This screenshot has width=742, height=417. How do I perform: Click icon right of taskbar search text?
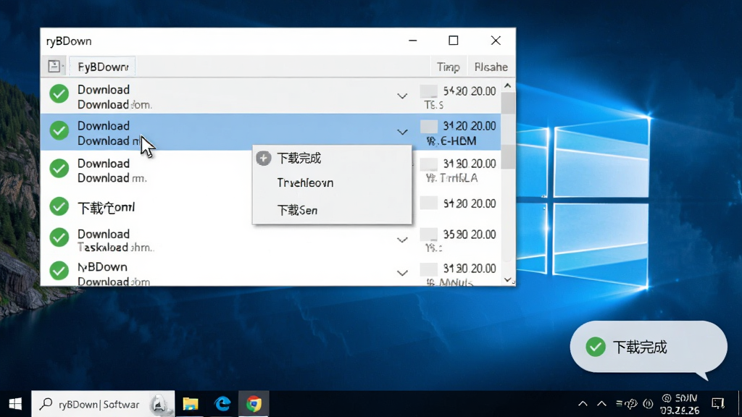point(159,405)
